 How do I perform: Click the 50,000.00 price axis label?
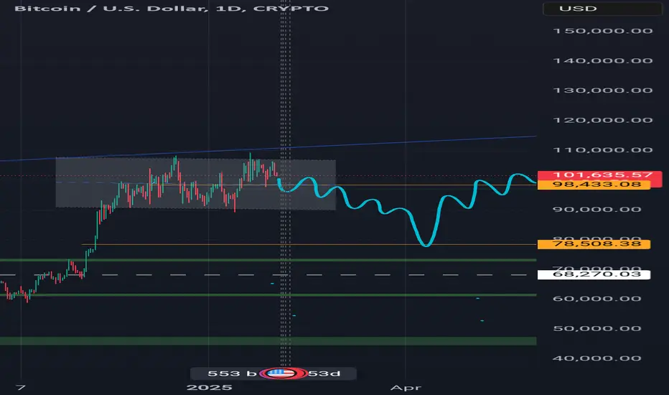click(x=597, y=328)
